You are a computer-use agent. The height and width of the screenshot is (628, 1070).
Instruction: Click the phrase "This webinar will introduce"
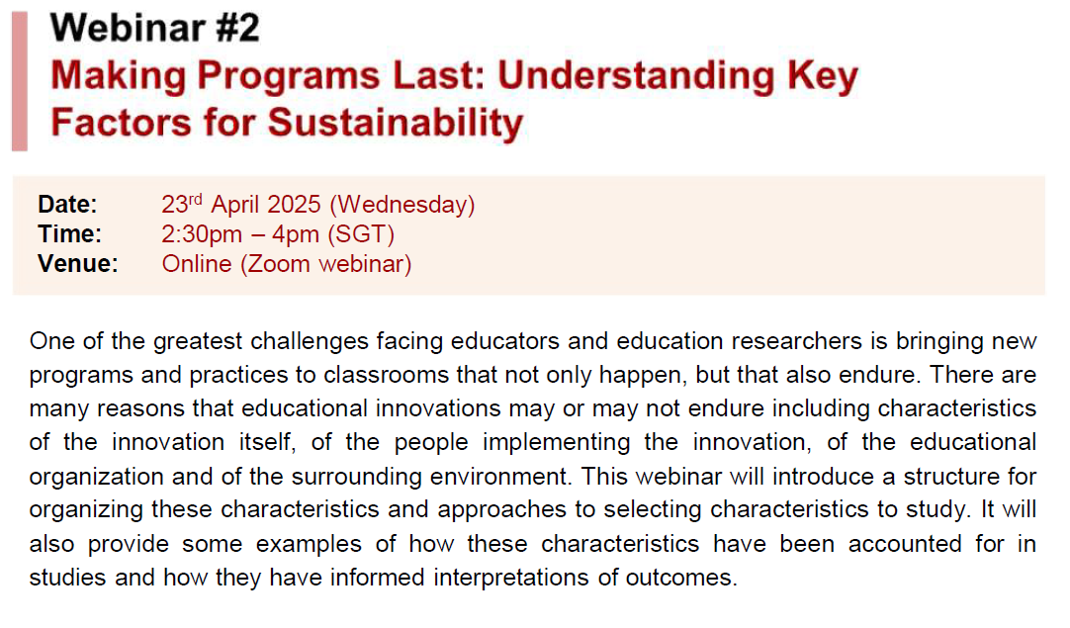(702, 477)
